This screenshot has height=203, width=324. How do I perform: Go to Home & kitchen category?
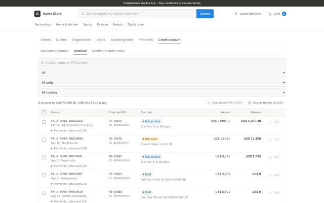coord(67,24)
